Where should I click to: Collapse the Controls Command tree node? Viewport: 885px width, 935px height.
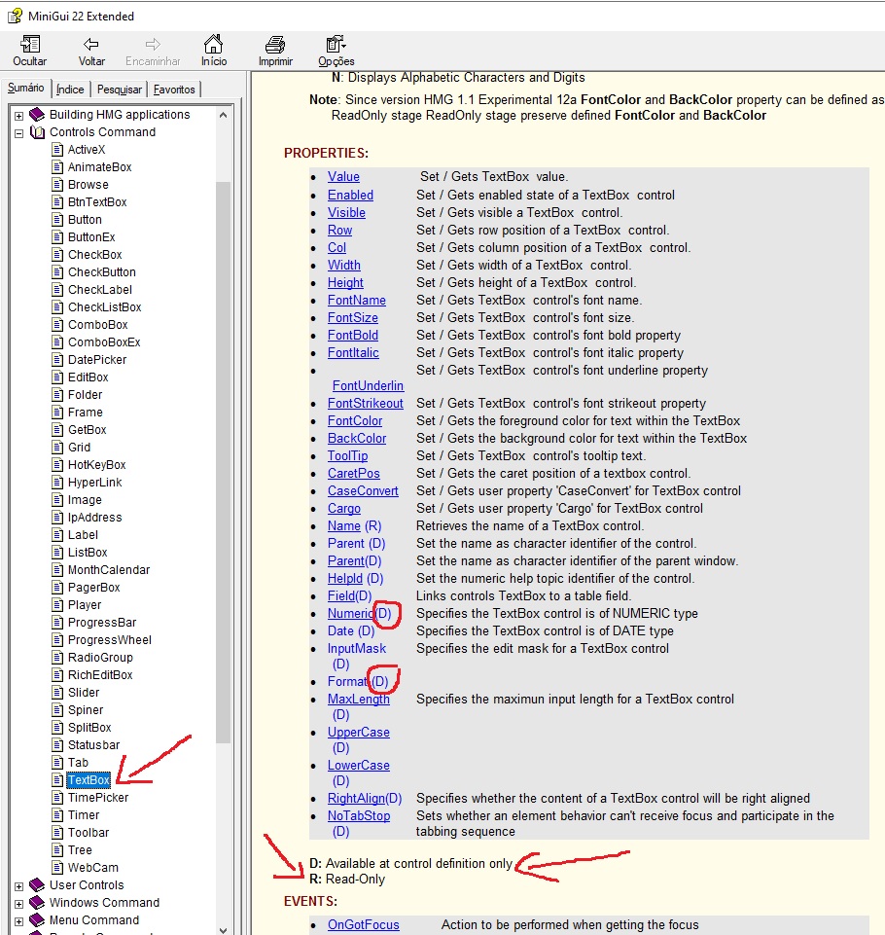pyautogui.click(x=18, y=132)
